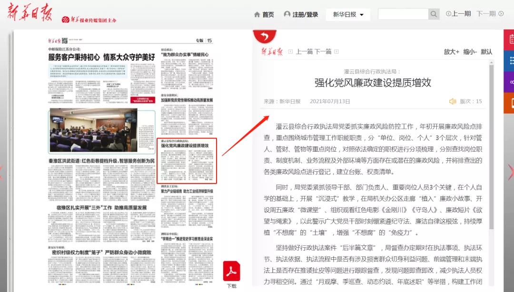Click 中邮保险江苏分公司 byline on newspaper page
The image size is (514, 292).
click(x=64, y=49)
